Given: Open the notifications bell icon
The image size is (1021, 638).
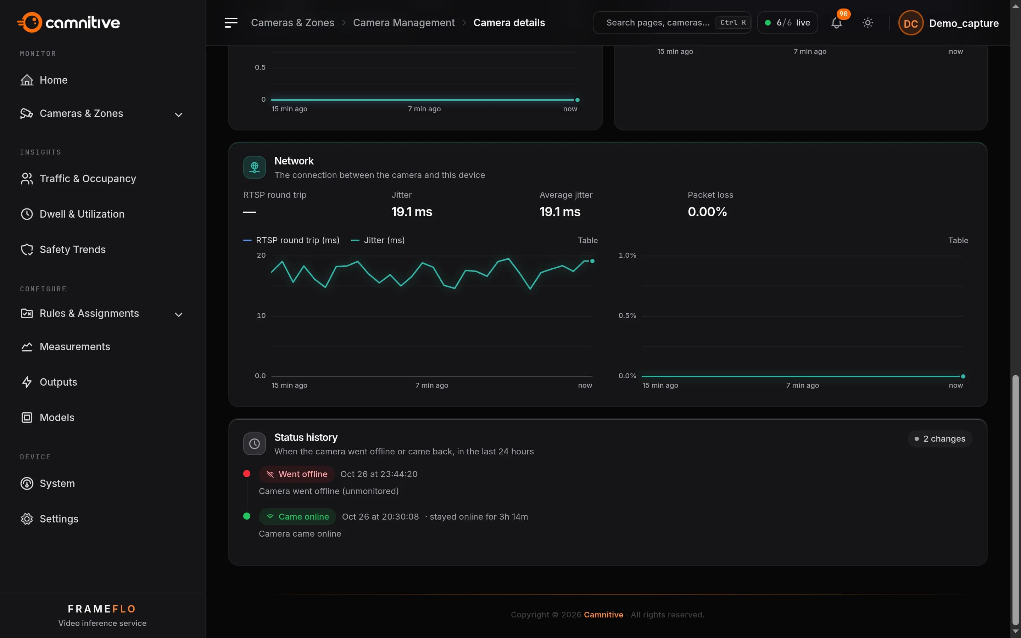Looking at the screenshot, I should (x=836, y=23).
